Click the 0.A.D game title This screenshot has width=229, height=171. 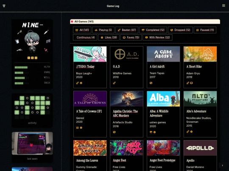[116, 67]
